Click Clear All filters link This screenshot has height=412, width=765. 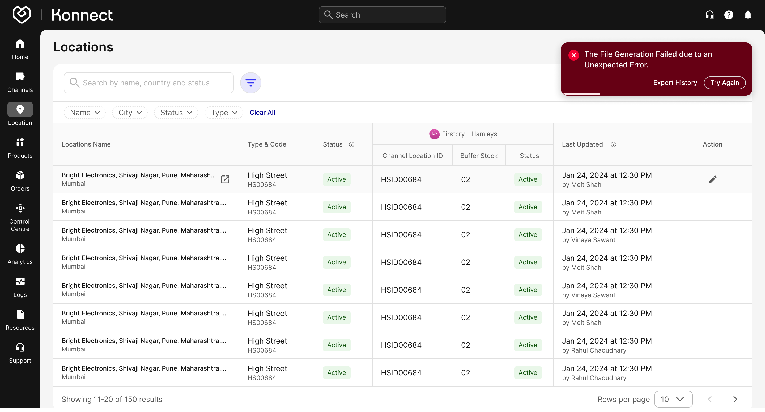coord(262,113)
